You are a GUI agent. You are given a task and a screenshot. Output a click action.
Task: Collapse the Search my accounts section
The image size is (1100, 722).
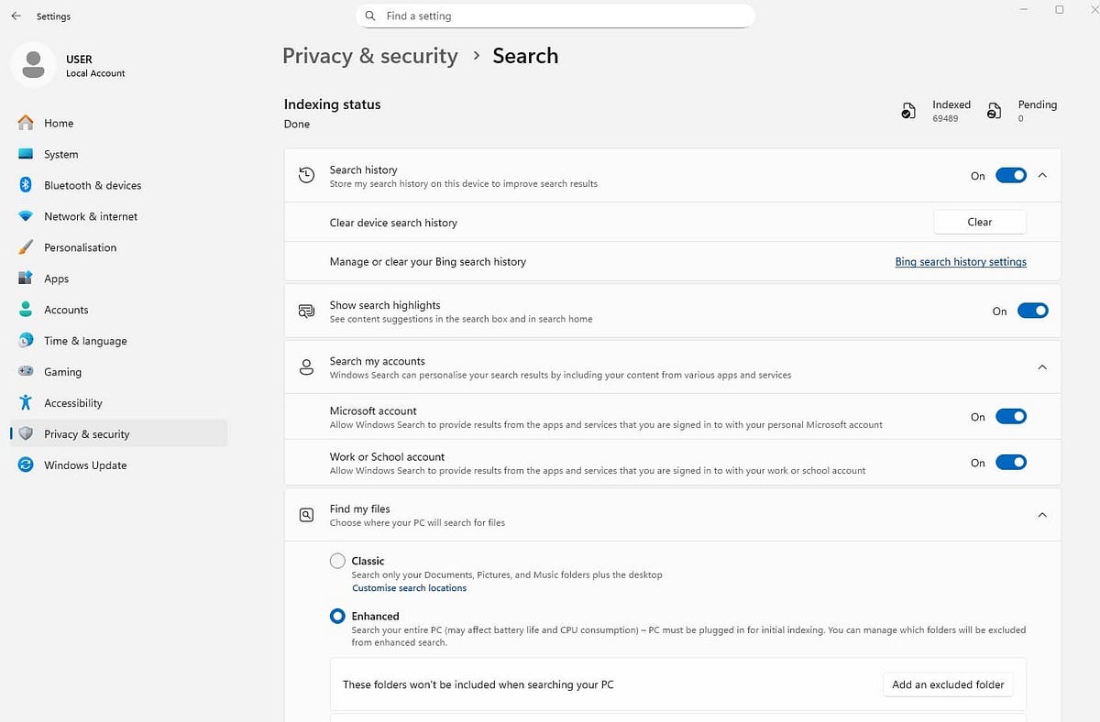(1042, 367)
